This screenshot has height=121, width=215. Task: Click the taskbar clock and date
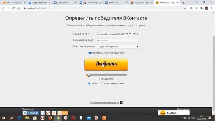pyautogui.click(x=201, y=118)
